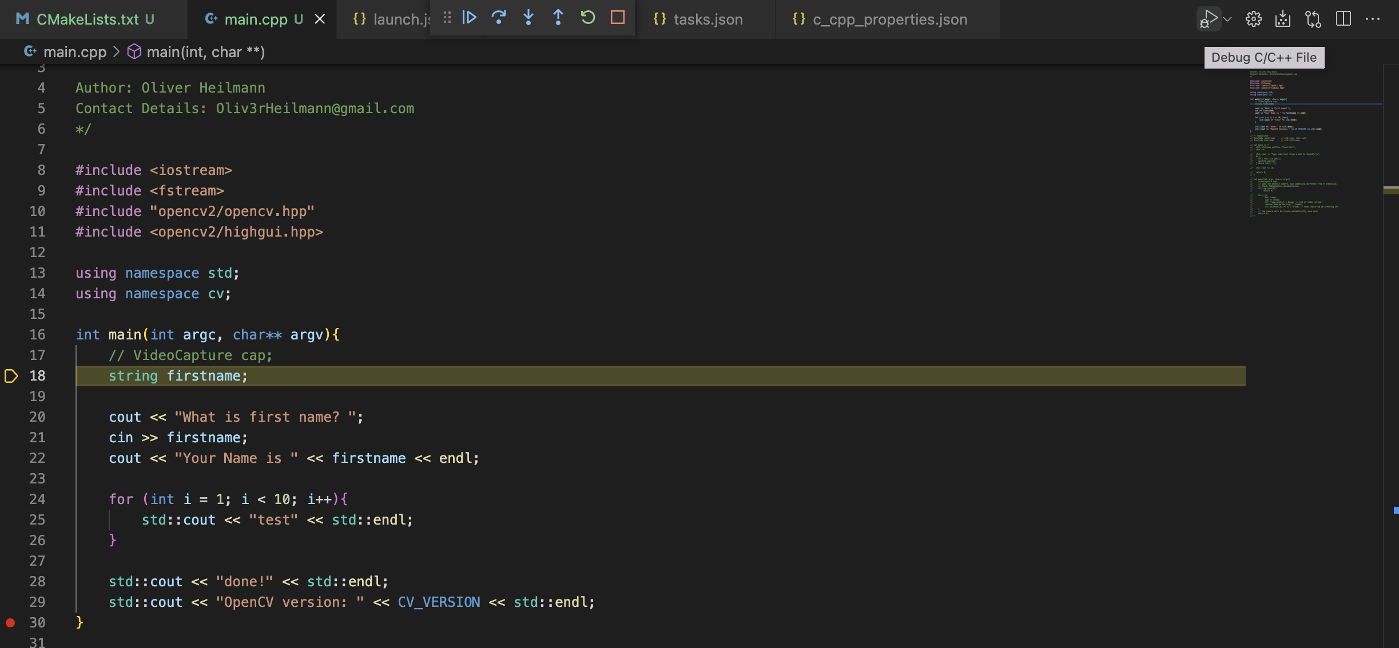Expand the main(int, char **) breadcrumb

pos(205,52)
